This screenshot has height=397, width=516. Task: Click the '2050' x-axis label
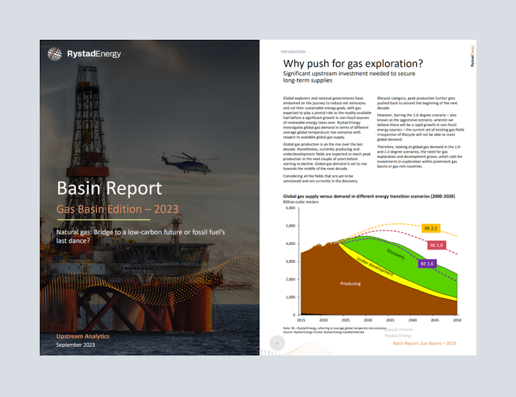[457, 320]
